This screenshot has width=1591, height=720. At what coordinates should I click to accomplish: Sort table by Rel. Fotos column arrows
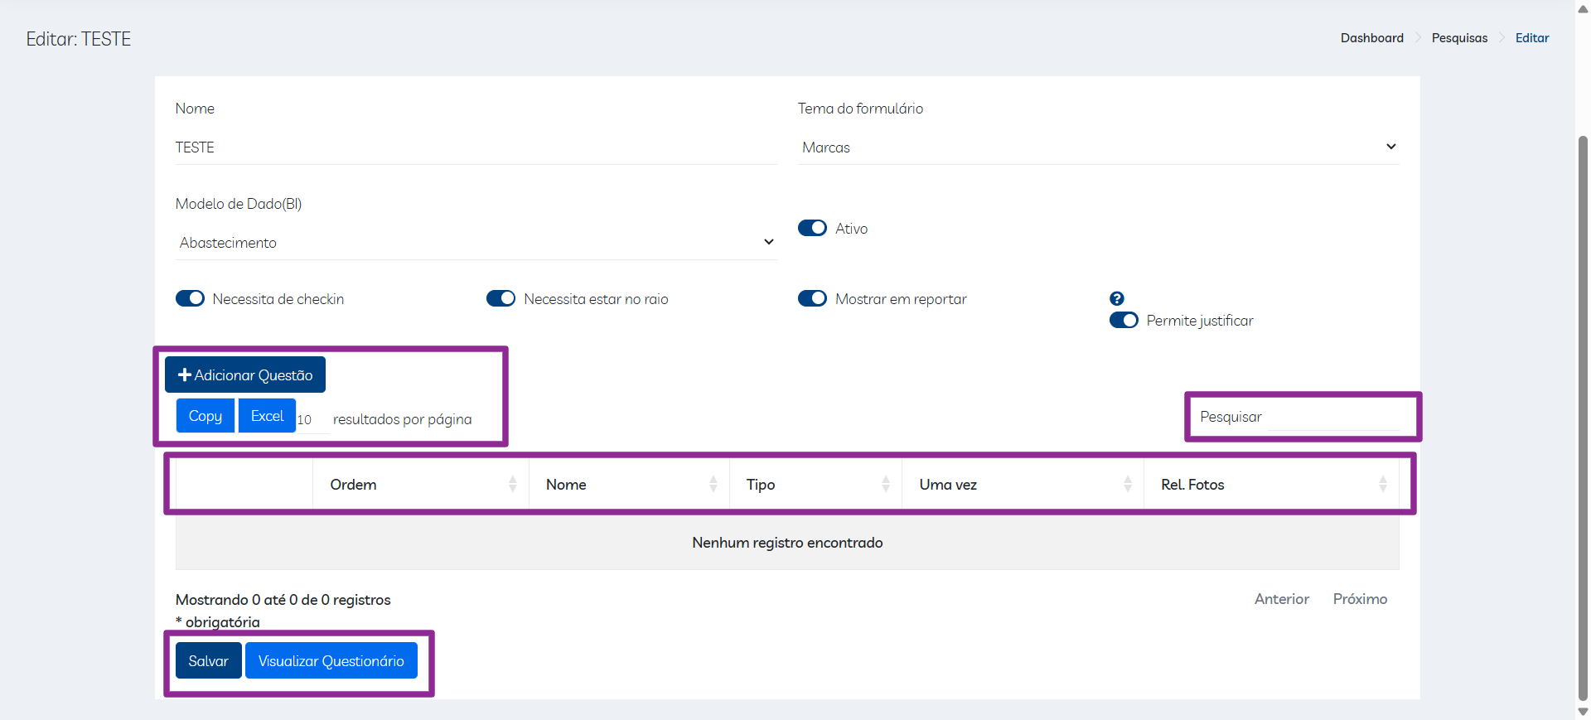point(1382,485)
